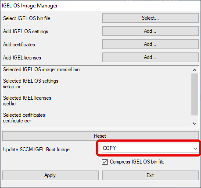This screenshot has width=201, height=188.
Task: Click the COPY combo box arrow
Action: tap(195, 149)
